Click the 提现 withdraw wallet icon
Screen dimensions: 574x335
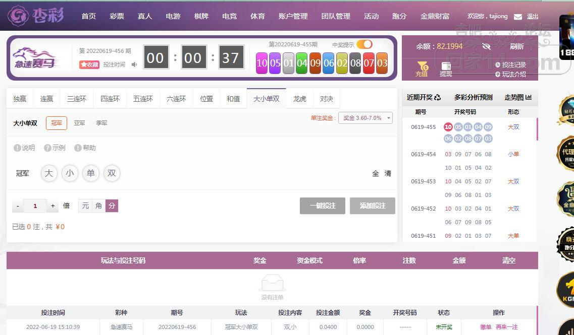(x=446, y=66)
